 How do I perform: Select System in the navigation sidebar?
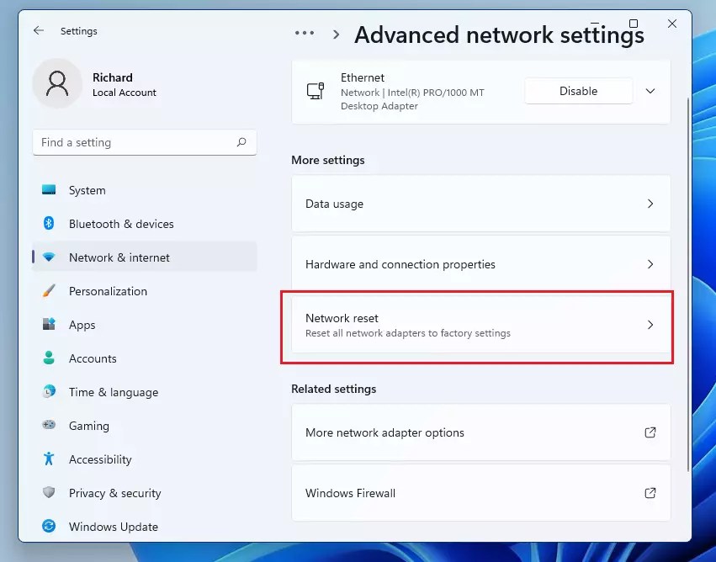coord(50,190)
